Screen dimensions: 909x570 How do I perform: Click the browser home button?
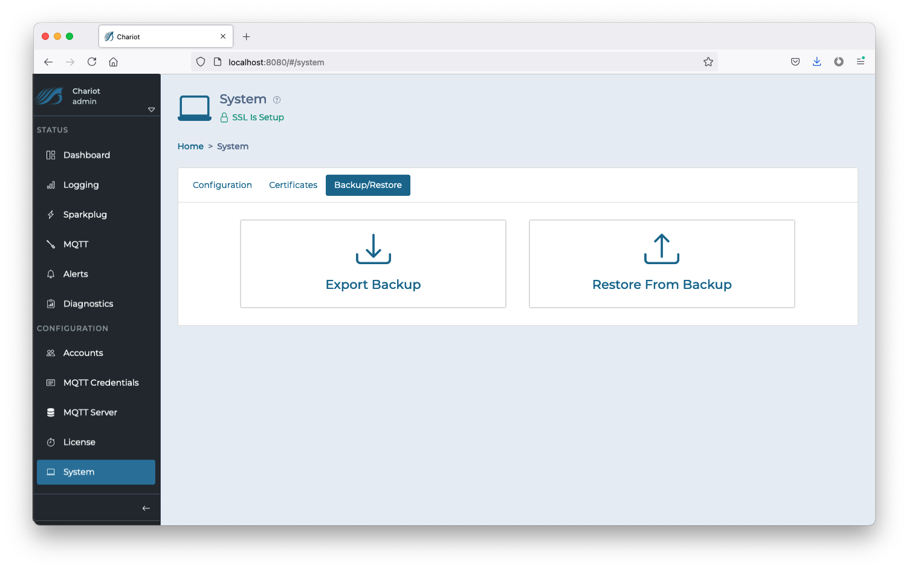click(x=113, y=62)
